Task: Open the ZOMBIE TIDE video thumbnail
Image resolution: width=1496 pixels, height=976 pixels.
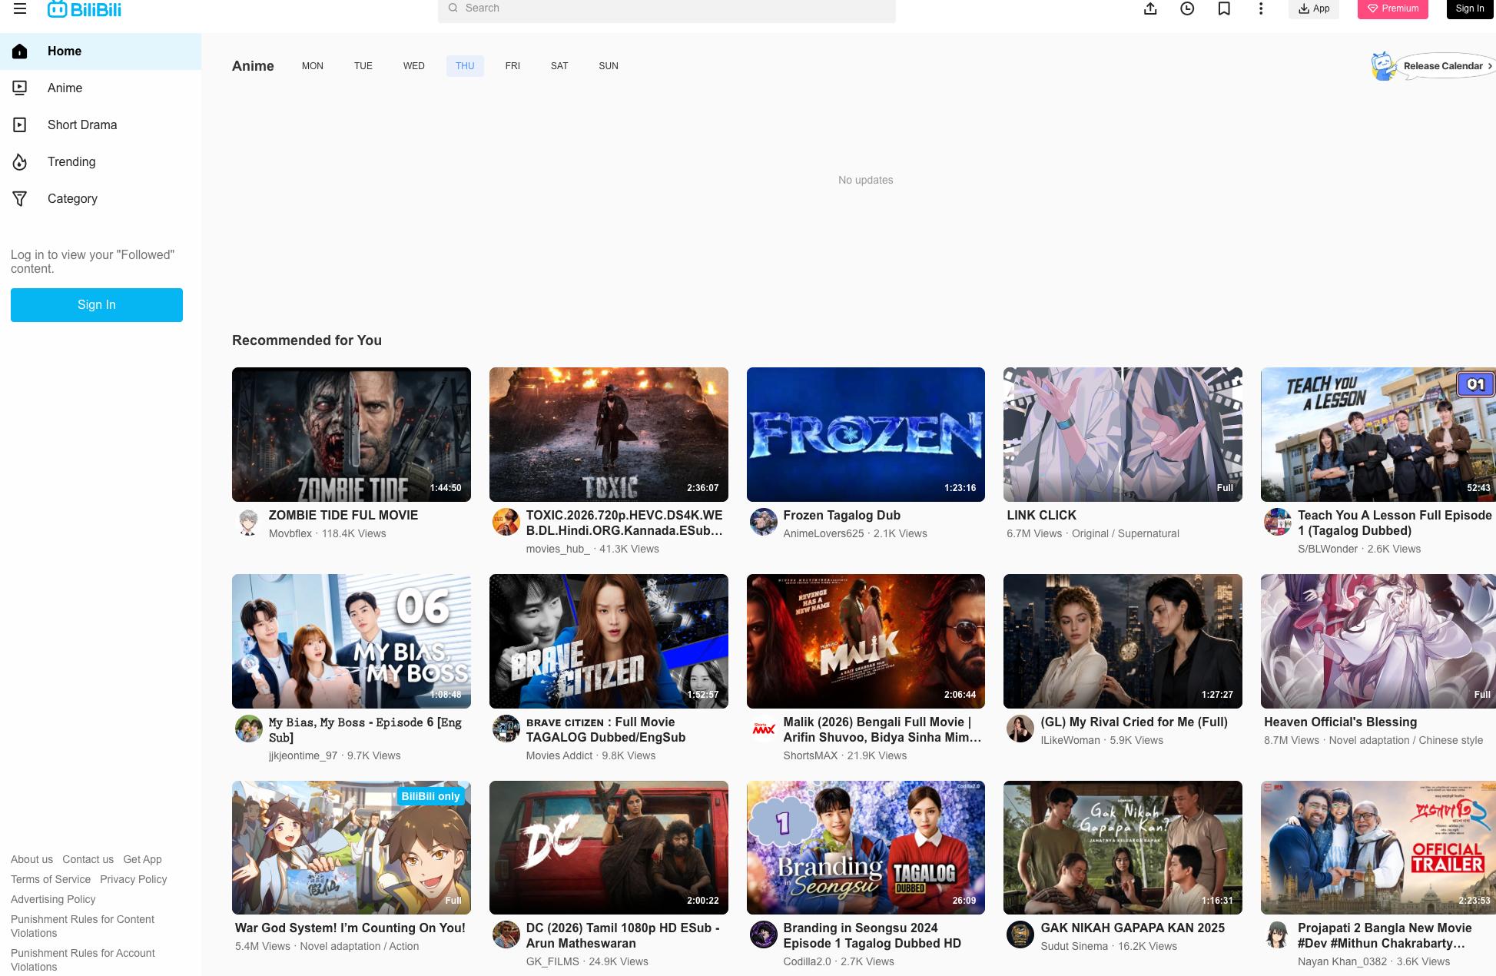Action: 351,435
